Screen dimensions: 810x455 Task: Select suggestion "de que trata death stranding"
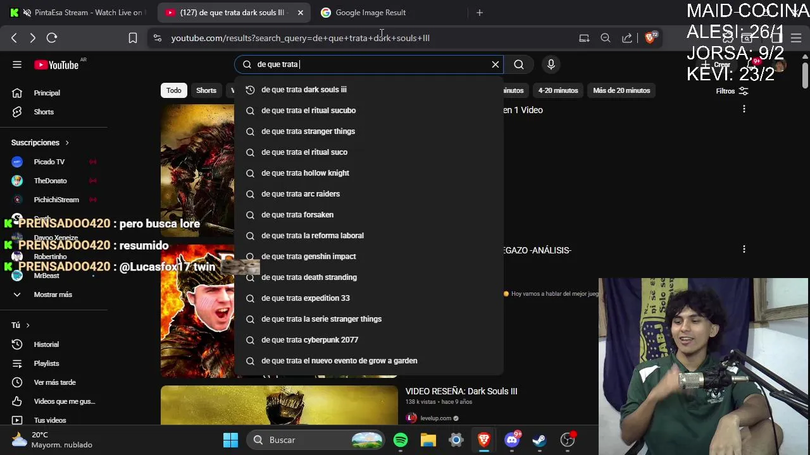[x=369, y=277]
